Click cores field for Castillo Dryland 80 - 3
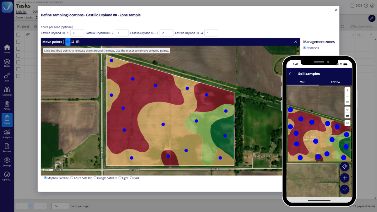 167,33
